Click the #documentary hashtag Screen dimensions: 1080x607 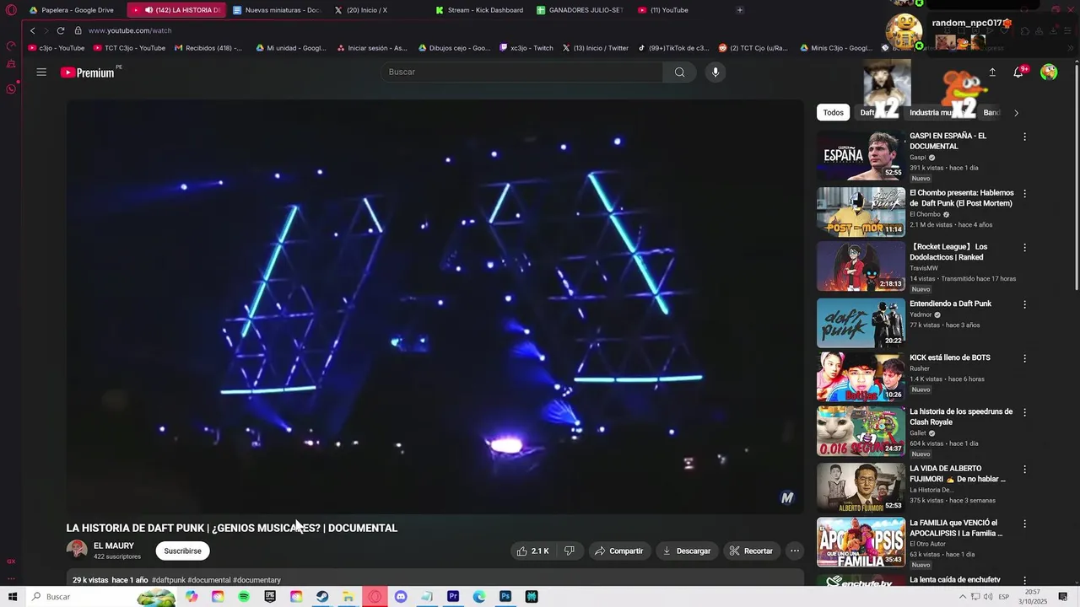click(256, 580)
